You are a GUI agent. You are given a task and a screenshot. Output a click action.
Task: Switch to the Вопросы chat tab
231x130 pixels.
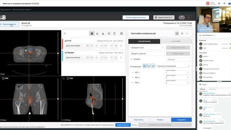213,89
